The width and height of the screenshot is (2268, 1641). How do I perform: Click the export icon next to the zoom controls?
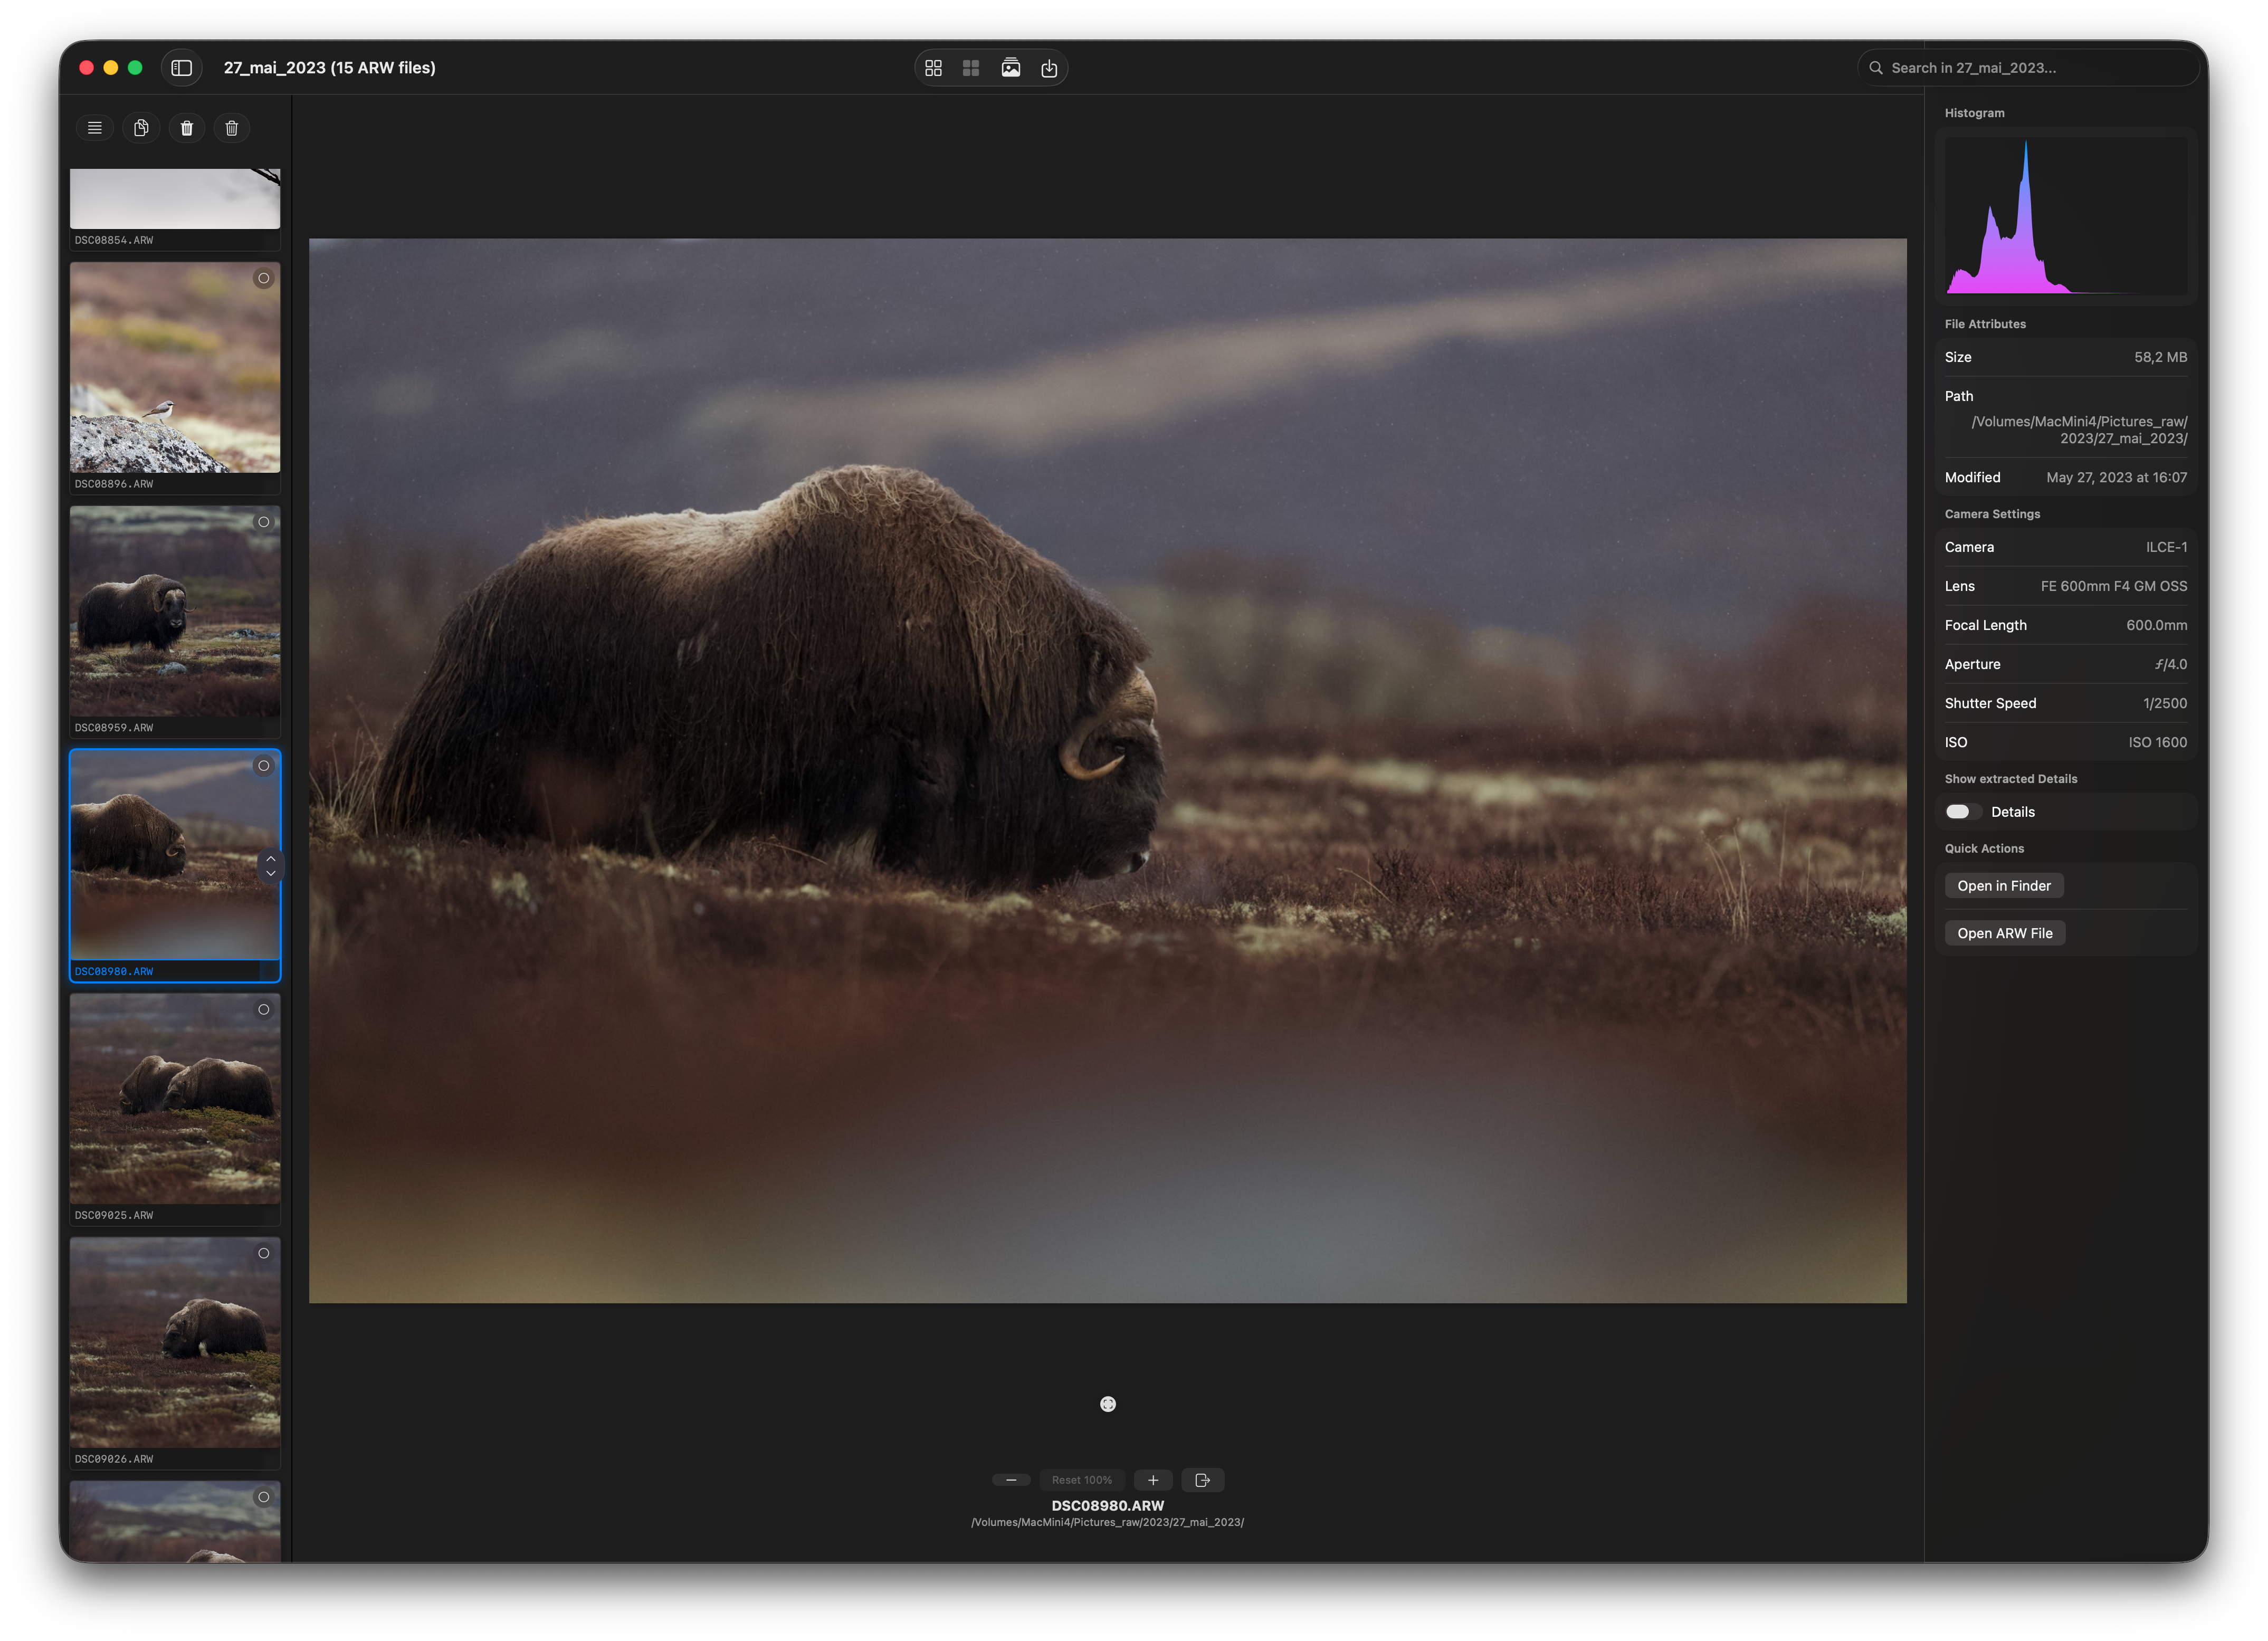(1202, 1479)
